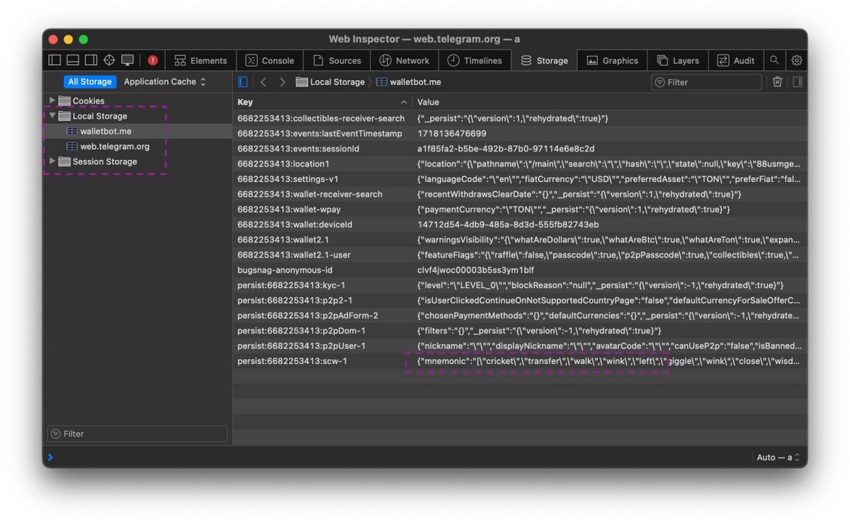Select key 6682253413:events:sessionId
Image resolution: width=850 pixels, height=524 pixels.
(x=298, y=149)
